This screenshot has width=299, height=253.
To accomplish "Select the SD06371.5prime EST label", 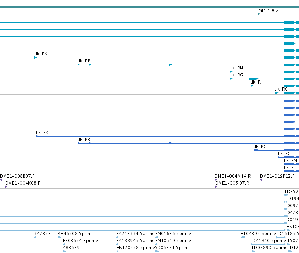I will [x=173, y=248].
